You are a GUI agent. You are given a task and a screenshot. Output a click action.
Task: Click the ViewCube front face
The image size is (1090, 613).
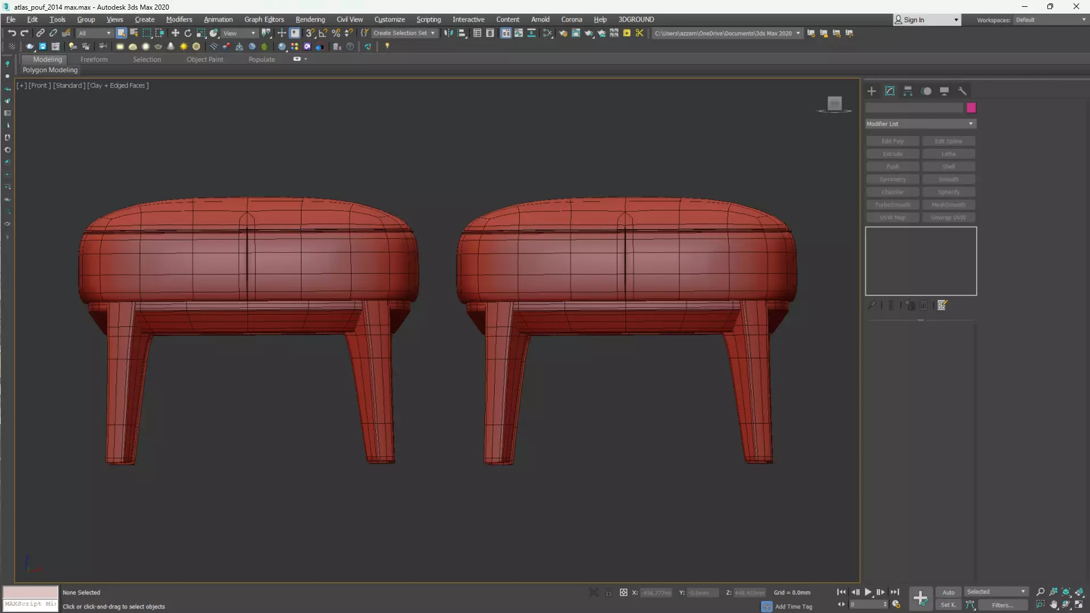pos(834,103)
